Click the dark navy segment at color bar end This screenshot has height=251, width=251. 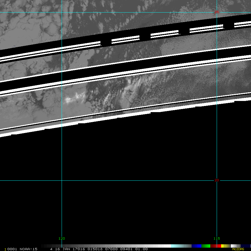point(245,246)
